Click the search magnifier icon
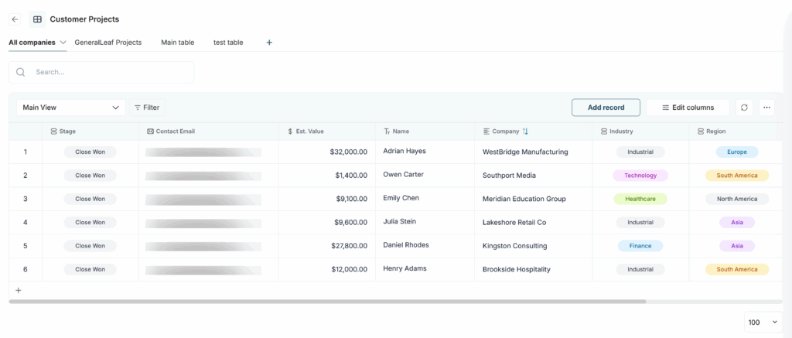 tap(21, 72)
